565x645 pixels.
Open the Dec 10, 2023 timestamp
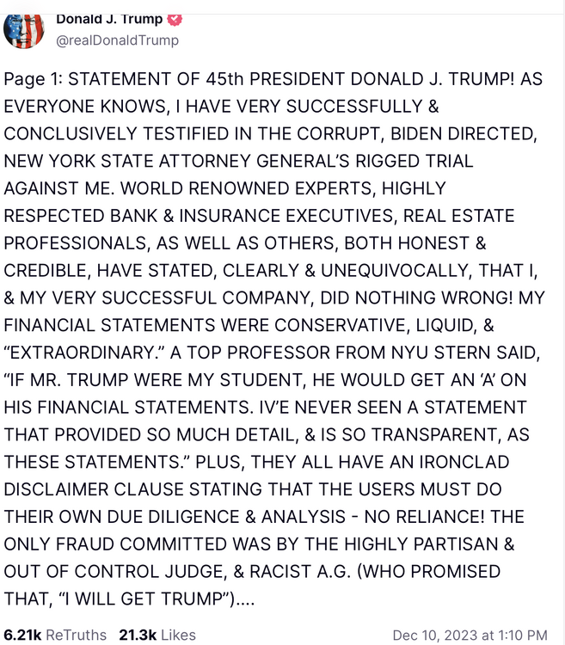470,635
